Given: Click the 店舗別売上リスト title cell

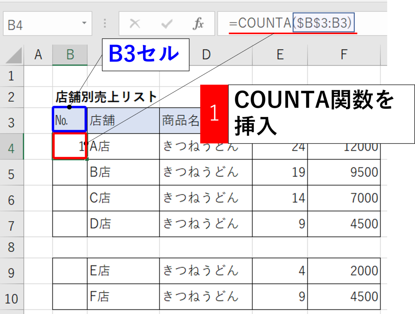Looking at the screenshot, I should (x=106, y=97).
